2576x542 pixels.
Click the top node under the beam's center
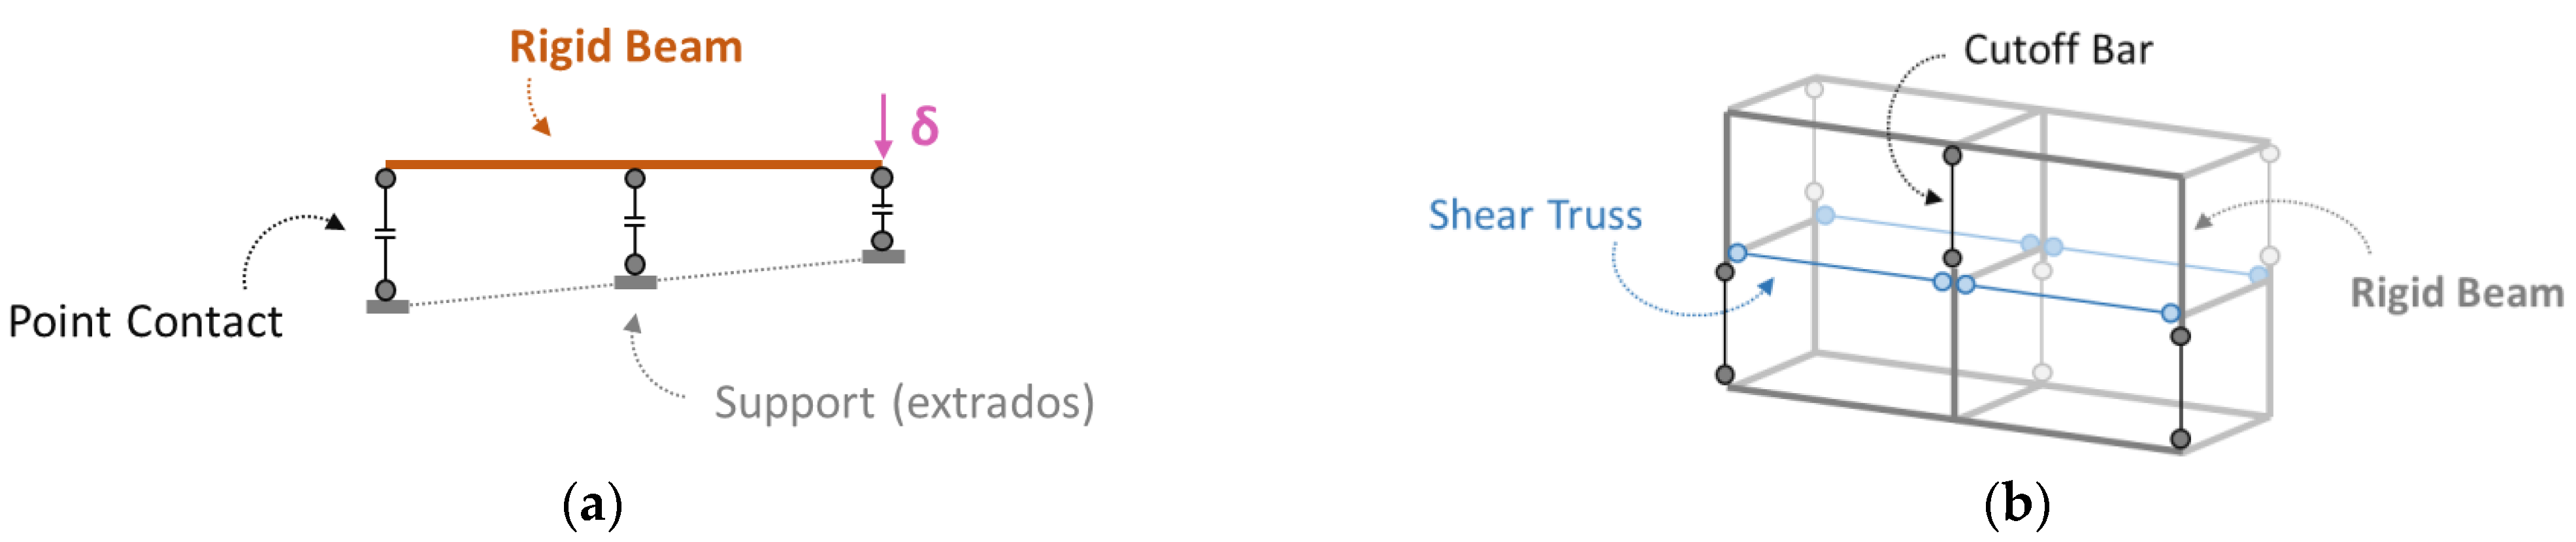coord(635,179)
